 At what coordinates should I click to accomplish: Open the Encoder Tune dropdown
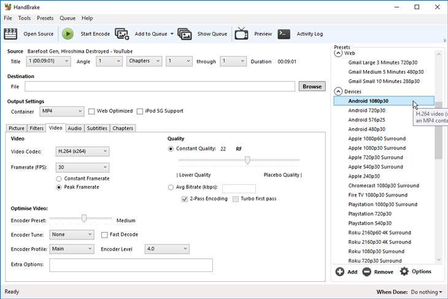coord(72,235)
